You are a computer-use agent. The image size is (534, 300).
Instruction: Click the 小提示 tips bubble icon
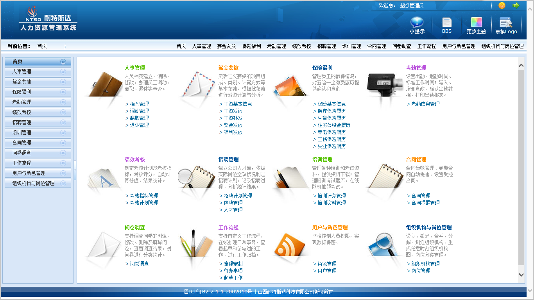417,23
